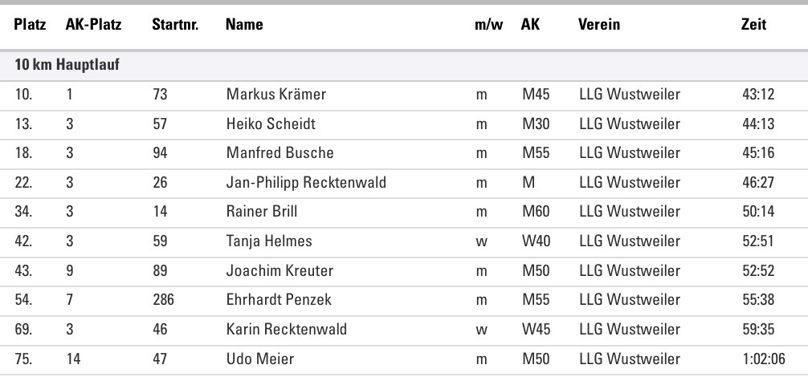This screenshot has height=377, width=808.
Task: Click the AK-Platz column header
Action: [93, 26]
